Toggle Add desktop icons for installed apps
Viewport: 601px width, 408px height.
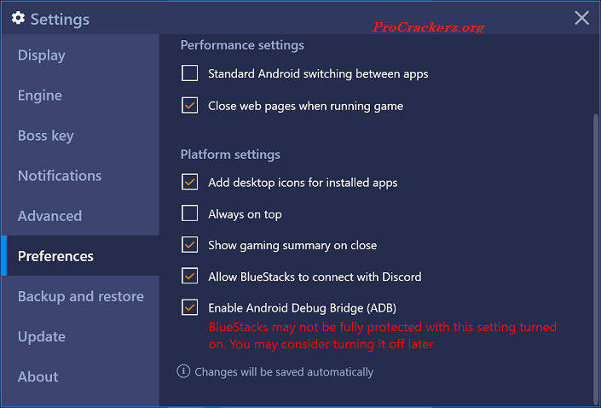tap(190, 183)
